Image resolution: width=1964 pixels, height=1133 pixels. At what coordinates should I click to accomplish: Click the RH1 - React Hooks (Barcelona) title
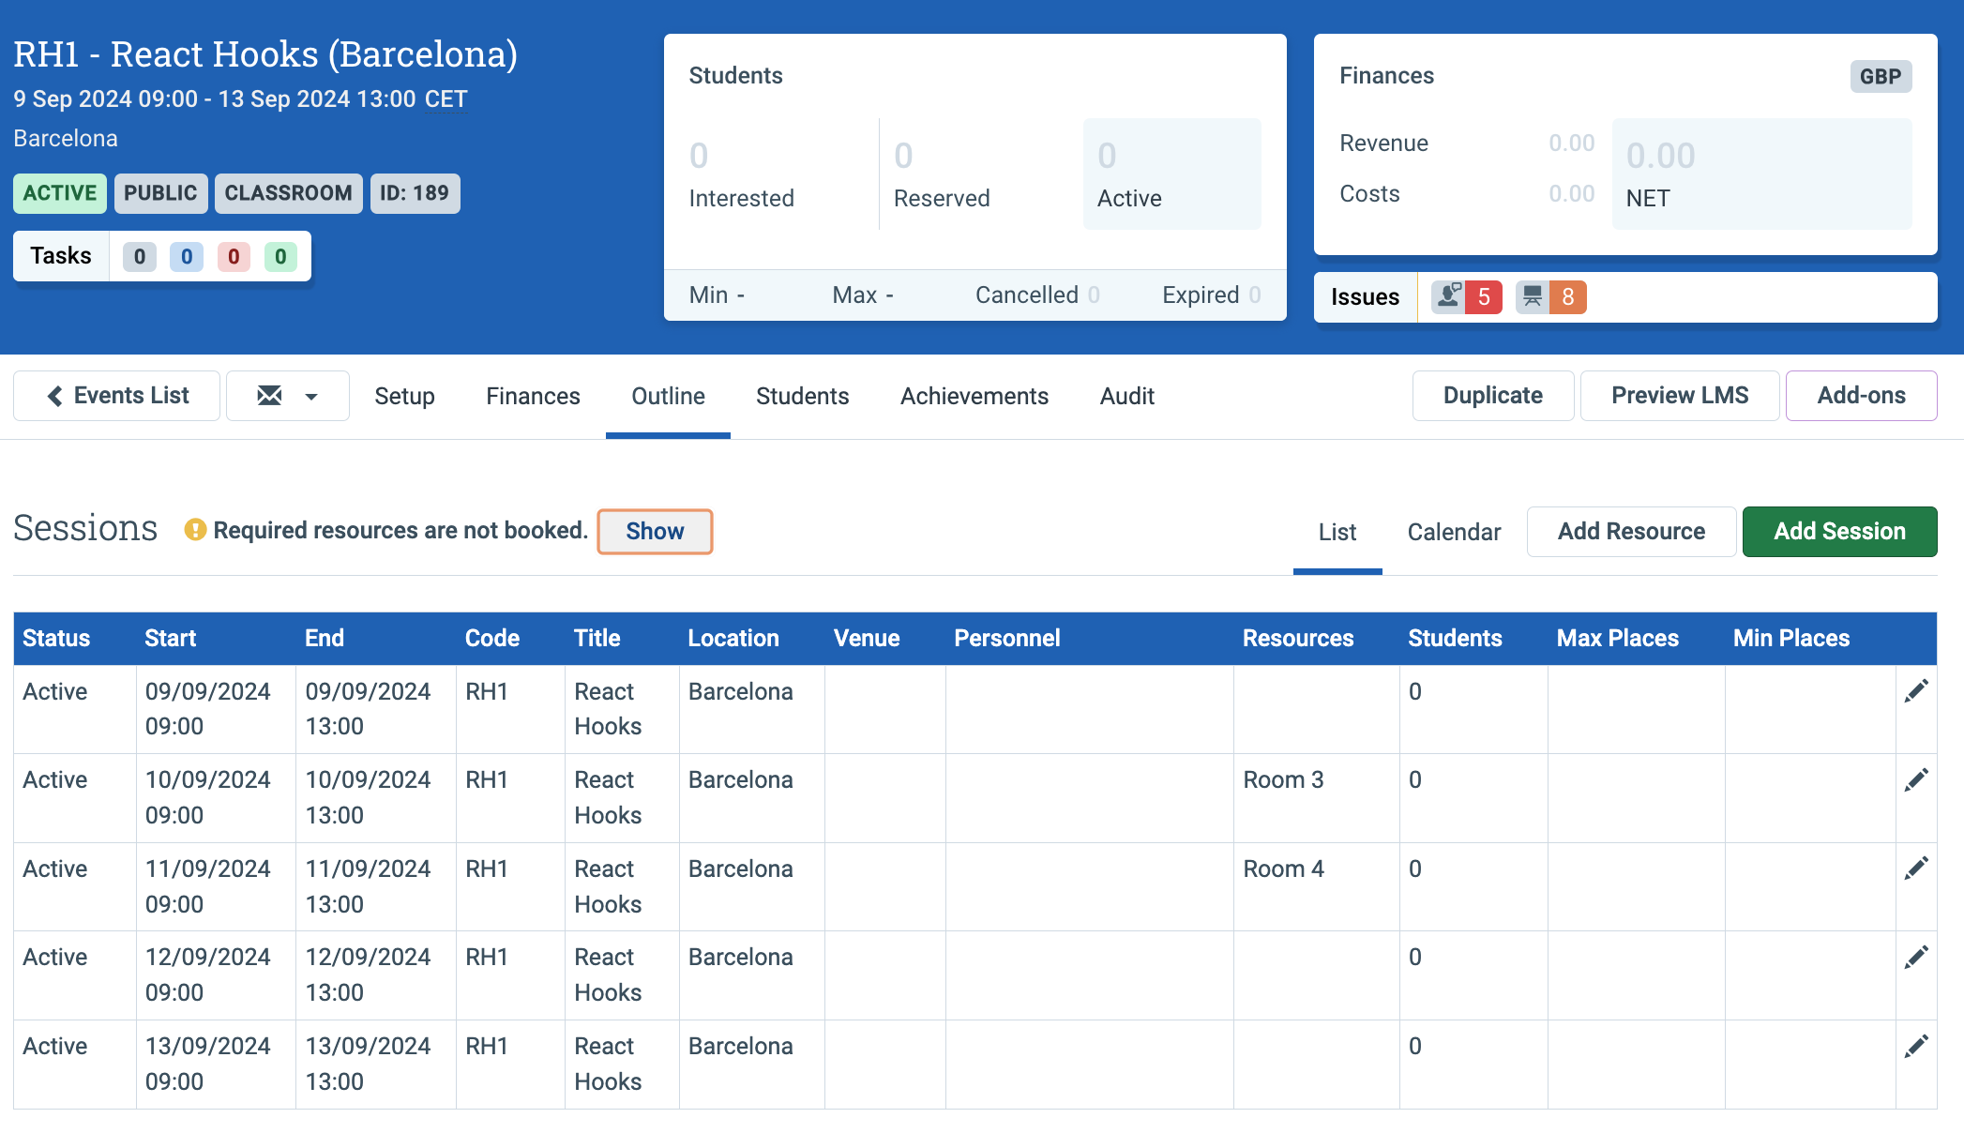265,54
